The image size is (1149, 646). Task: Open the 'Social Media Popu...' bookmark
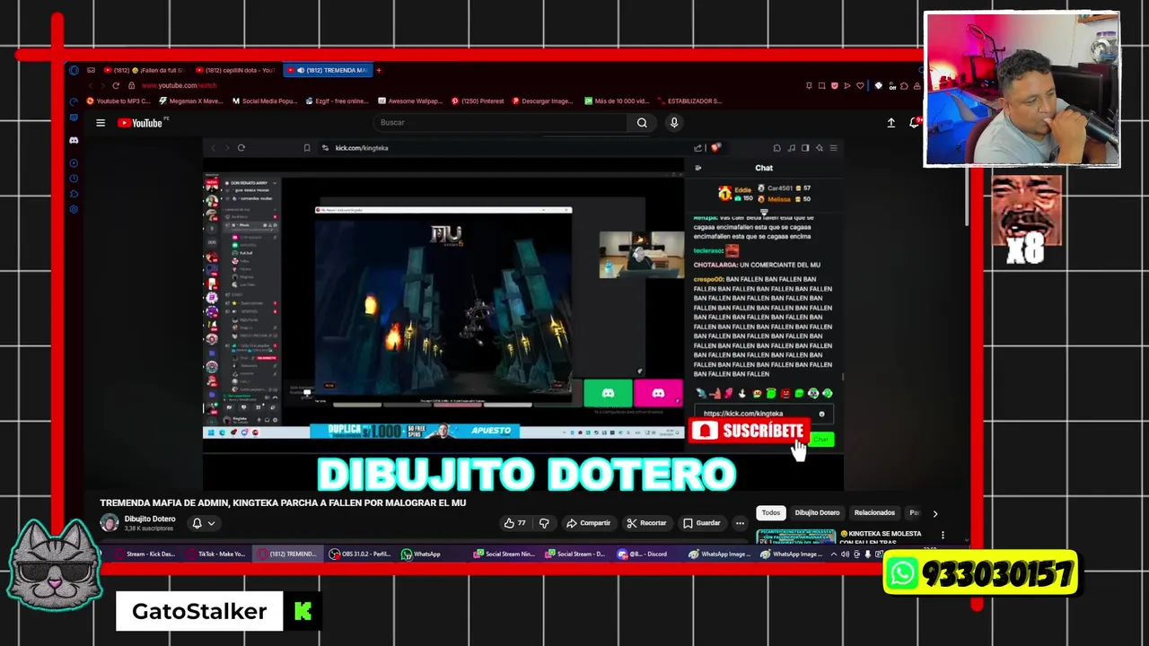[x=265, y=101]
